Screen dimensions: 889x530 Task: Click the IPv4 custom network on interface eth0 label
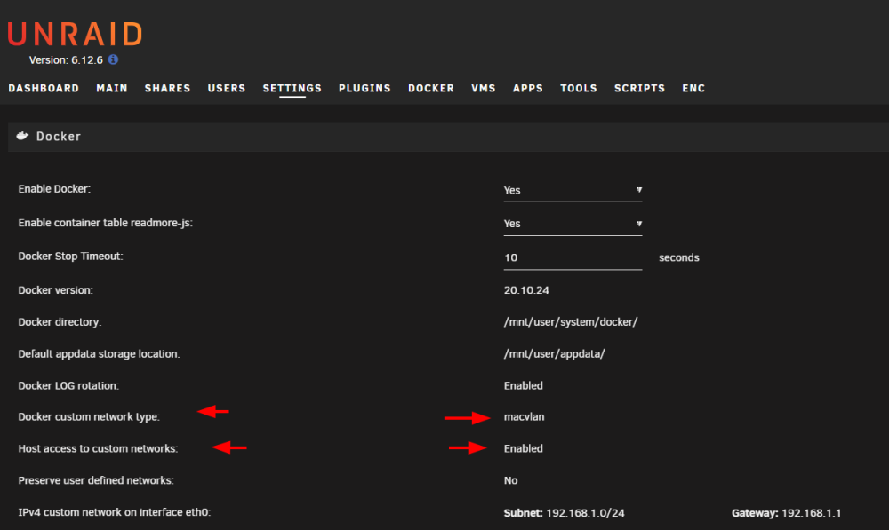point(115,512)
